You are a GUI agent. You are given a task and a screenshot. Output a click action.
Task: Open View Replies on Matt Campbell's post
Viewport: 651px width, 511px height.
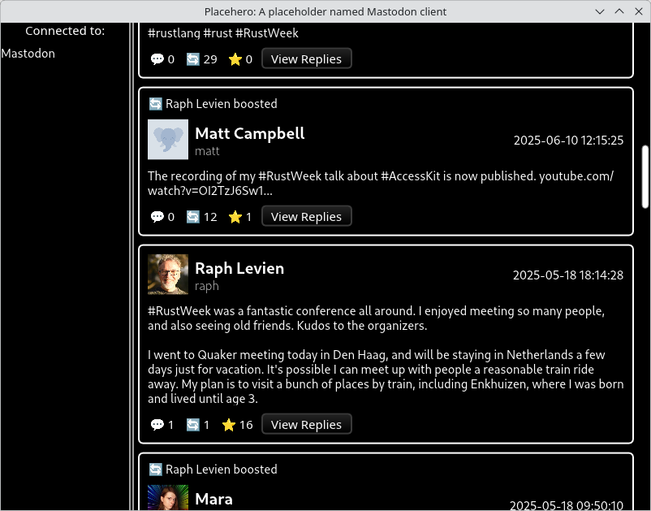click(306, 216)
